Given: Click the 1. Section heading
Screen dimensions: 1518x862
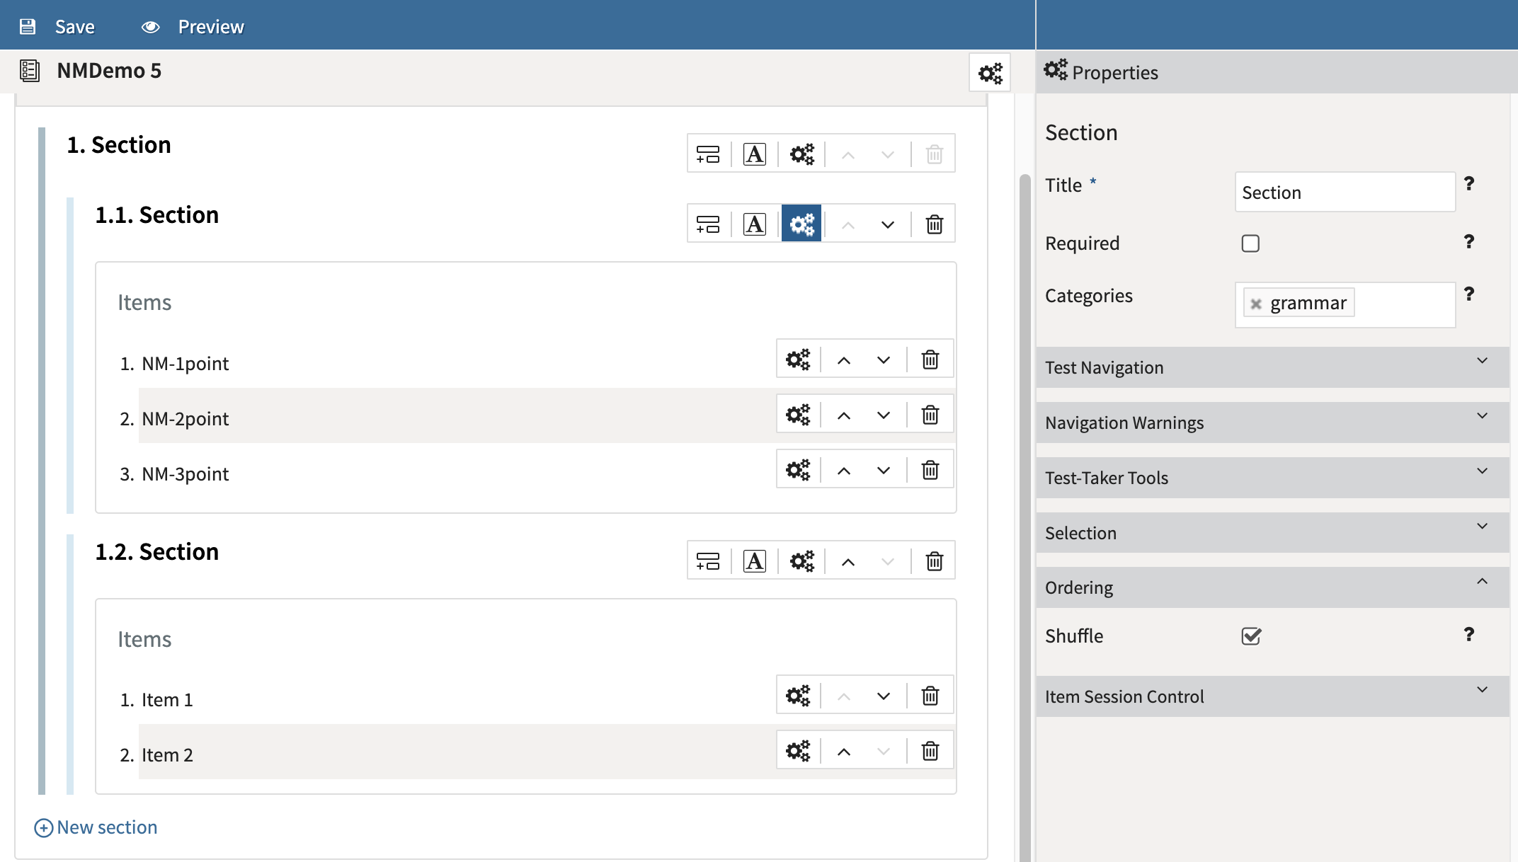Looking at the screenshot, I should pos(119,145).
